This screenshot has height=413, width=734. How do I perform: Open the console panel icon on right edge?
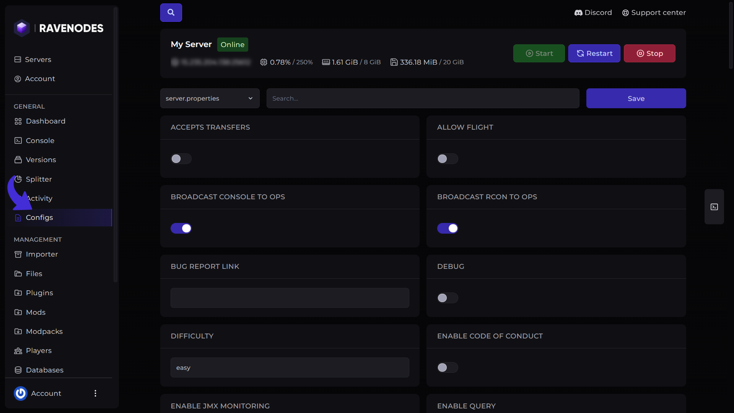714,207
